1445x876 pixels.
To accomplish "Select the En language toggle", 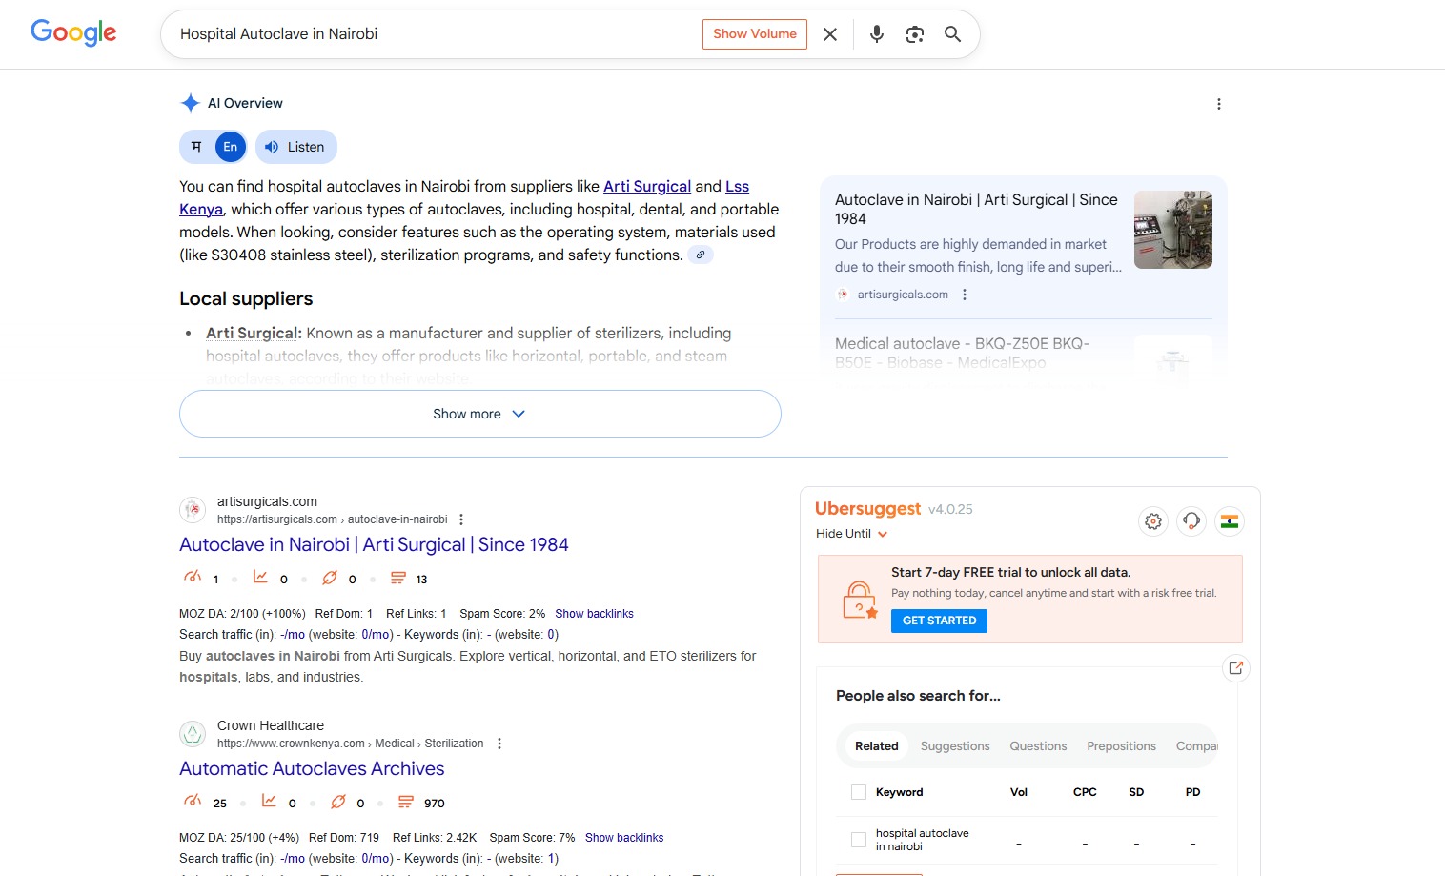I will (x=231, y=147).
